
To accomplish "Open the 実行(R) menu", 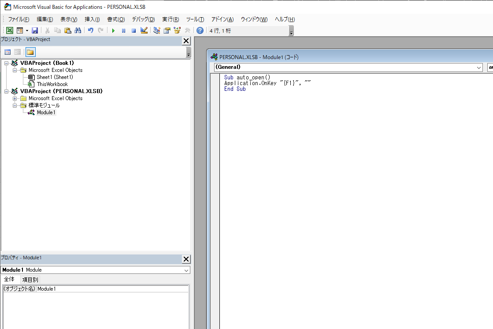I will 171,19.
